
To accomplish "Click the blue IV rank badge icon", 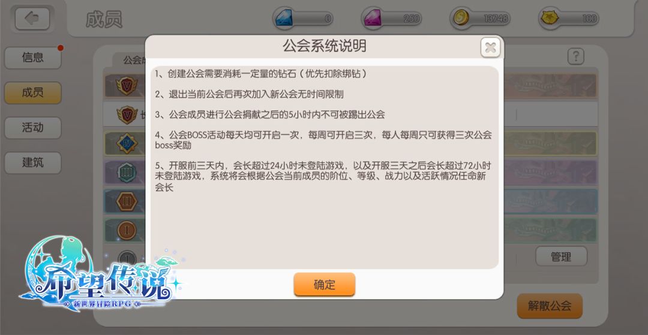I will pyautogui.click(x=127, y=144).
